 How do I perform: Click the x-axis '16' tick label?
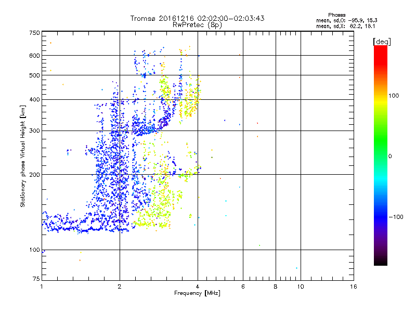[x=354, y=287]
